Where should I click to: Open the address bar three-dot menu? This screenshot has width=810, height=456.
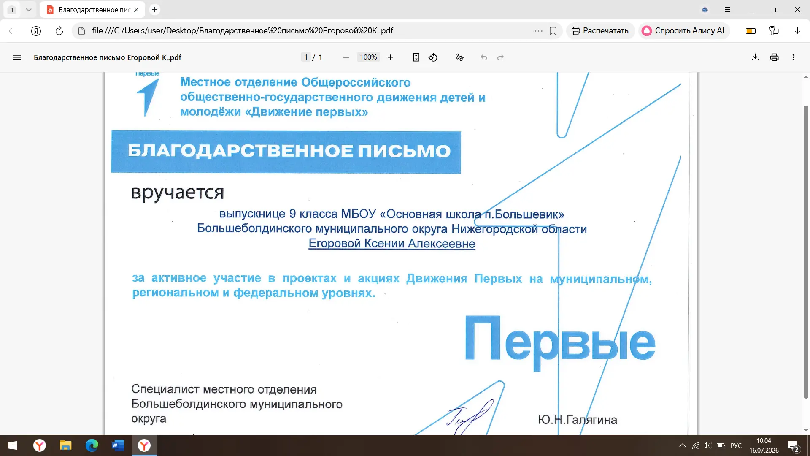click(538, 31)
